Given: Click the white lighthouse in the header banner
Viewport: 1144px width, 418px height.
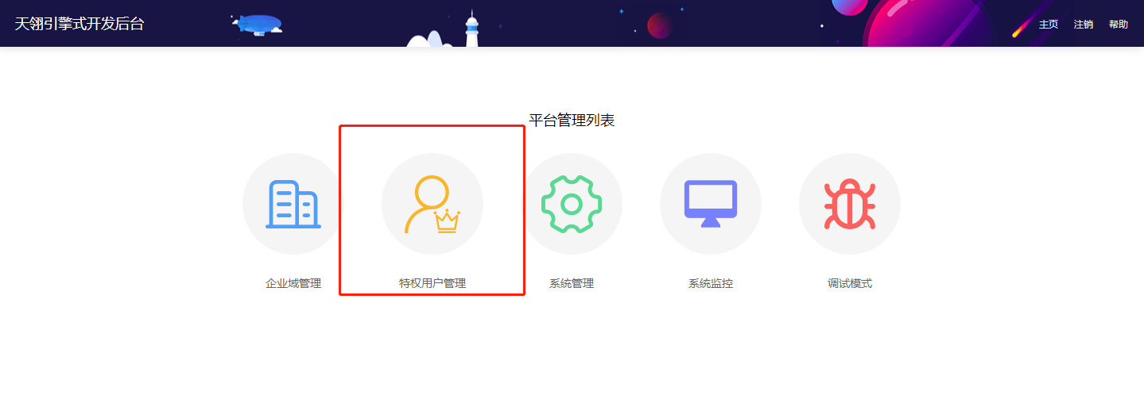Looking at the screenshot, I should click(x=472, y=29).
